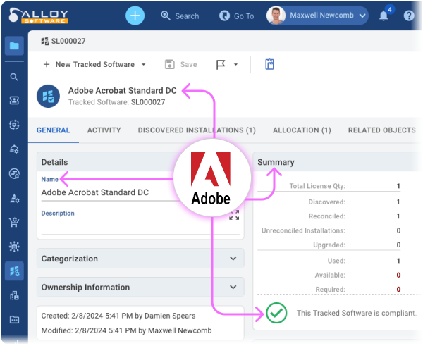Click the tracked software round icon
This screenshot has height=346, width=423.
[x=48, y=97]
